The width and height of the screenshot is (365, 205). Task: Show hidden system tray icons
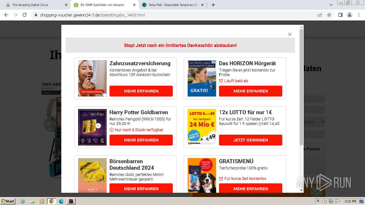[318, 201]
